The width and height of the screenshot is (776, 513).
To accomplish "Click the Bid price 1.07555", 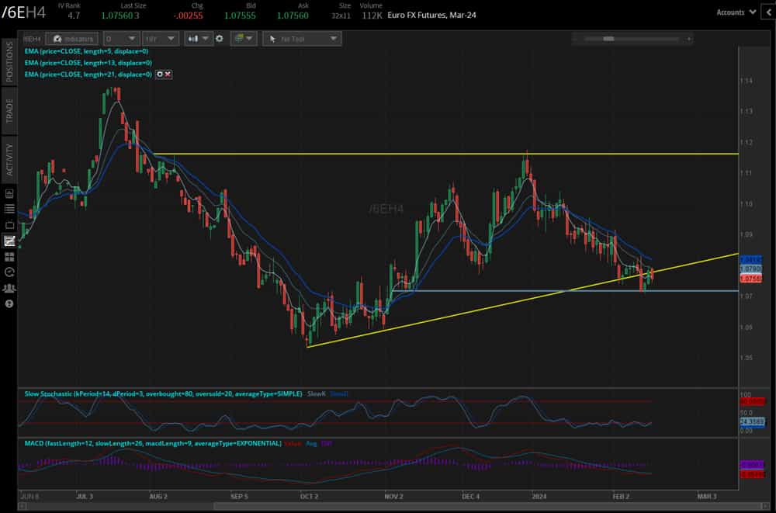I will pyautogui.click(x=240, y=16).
